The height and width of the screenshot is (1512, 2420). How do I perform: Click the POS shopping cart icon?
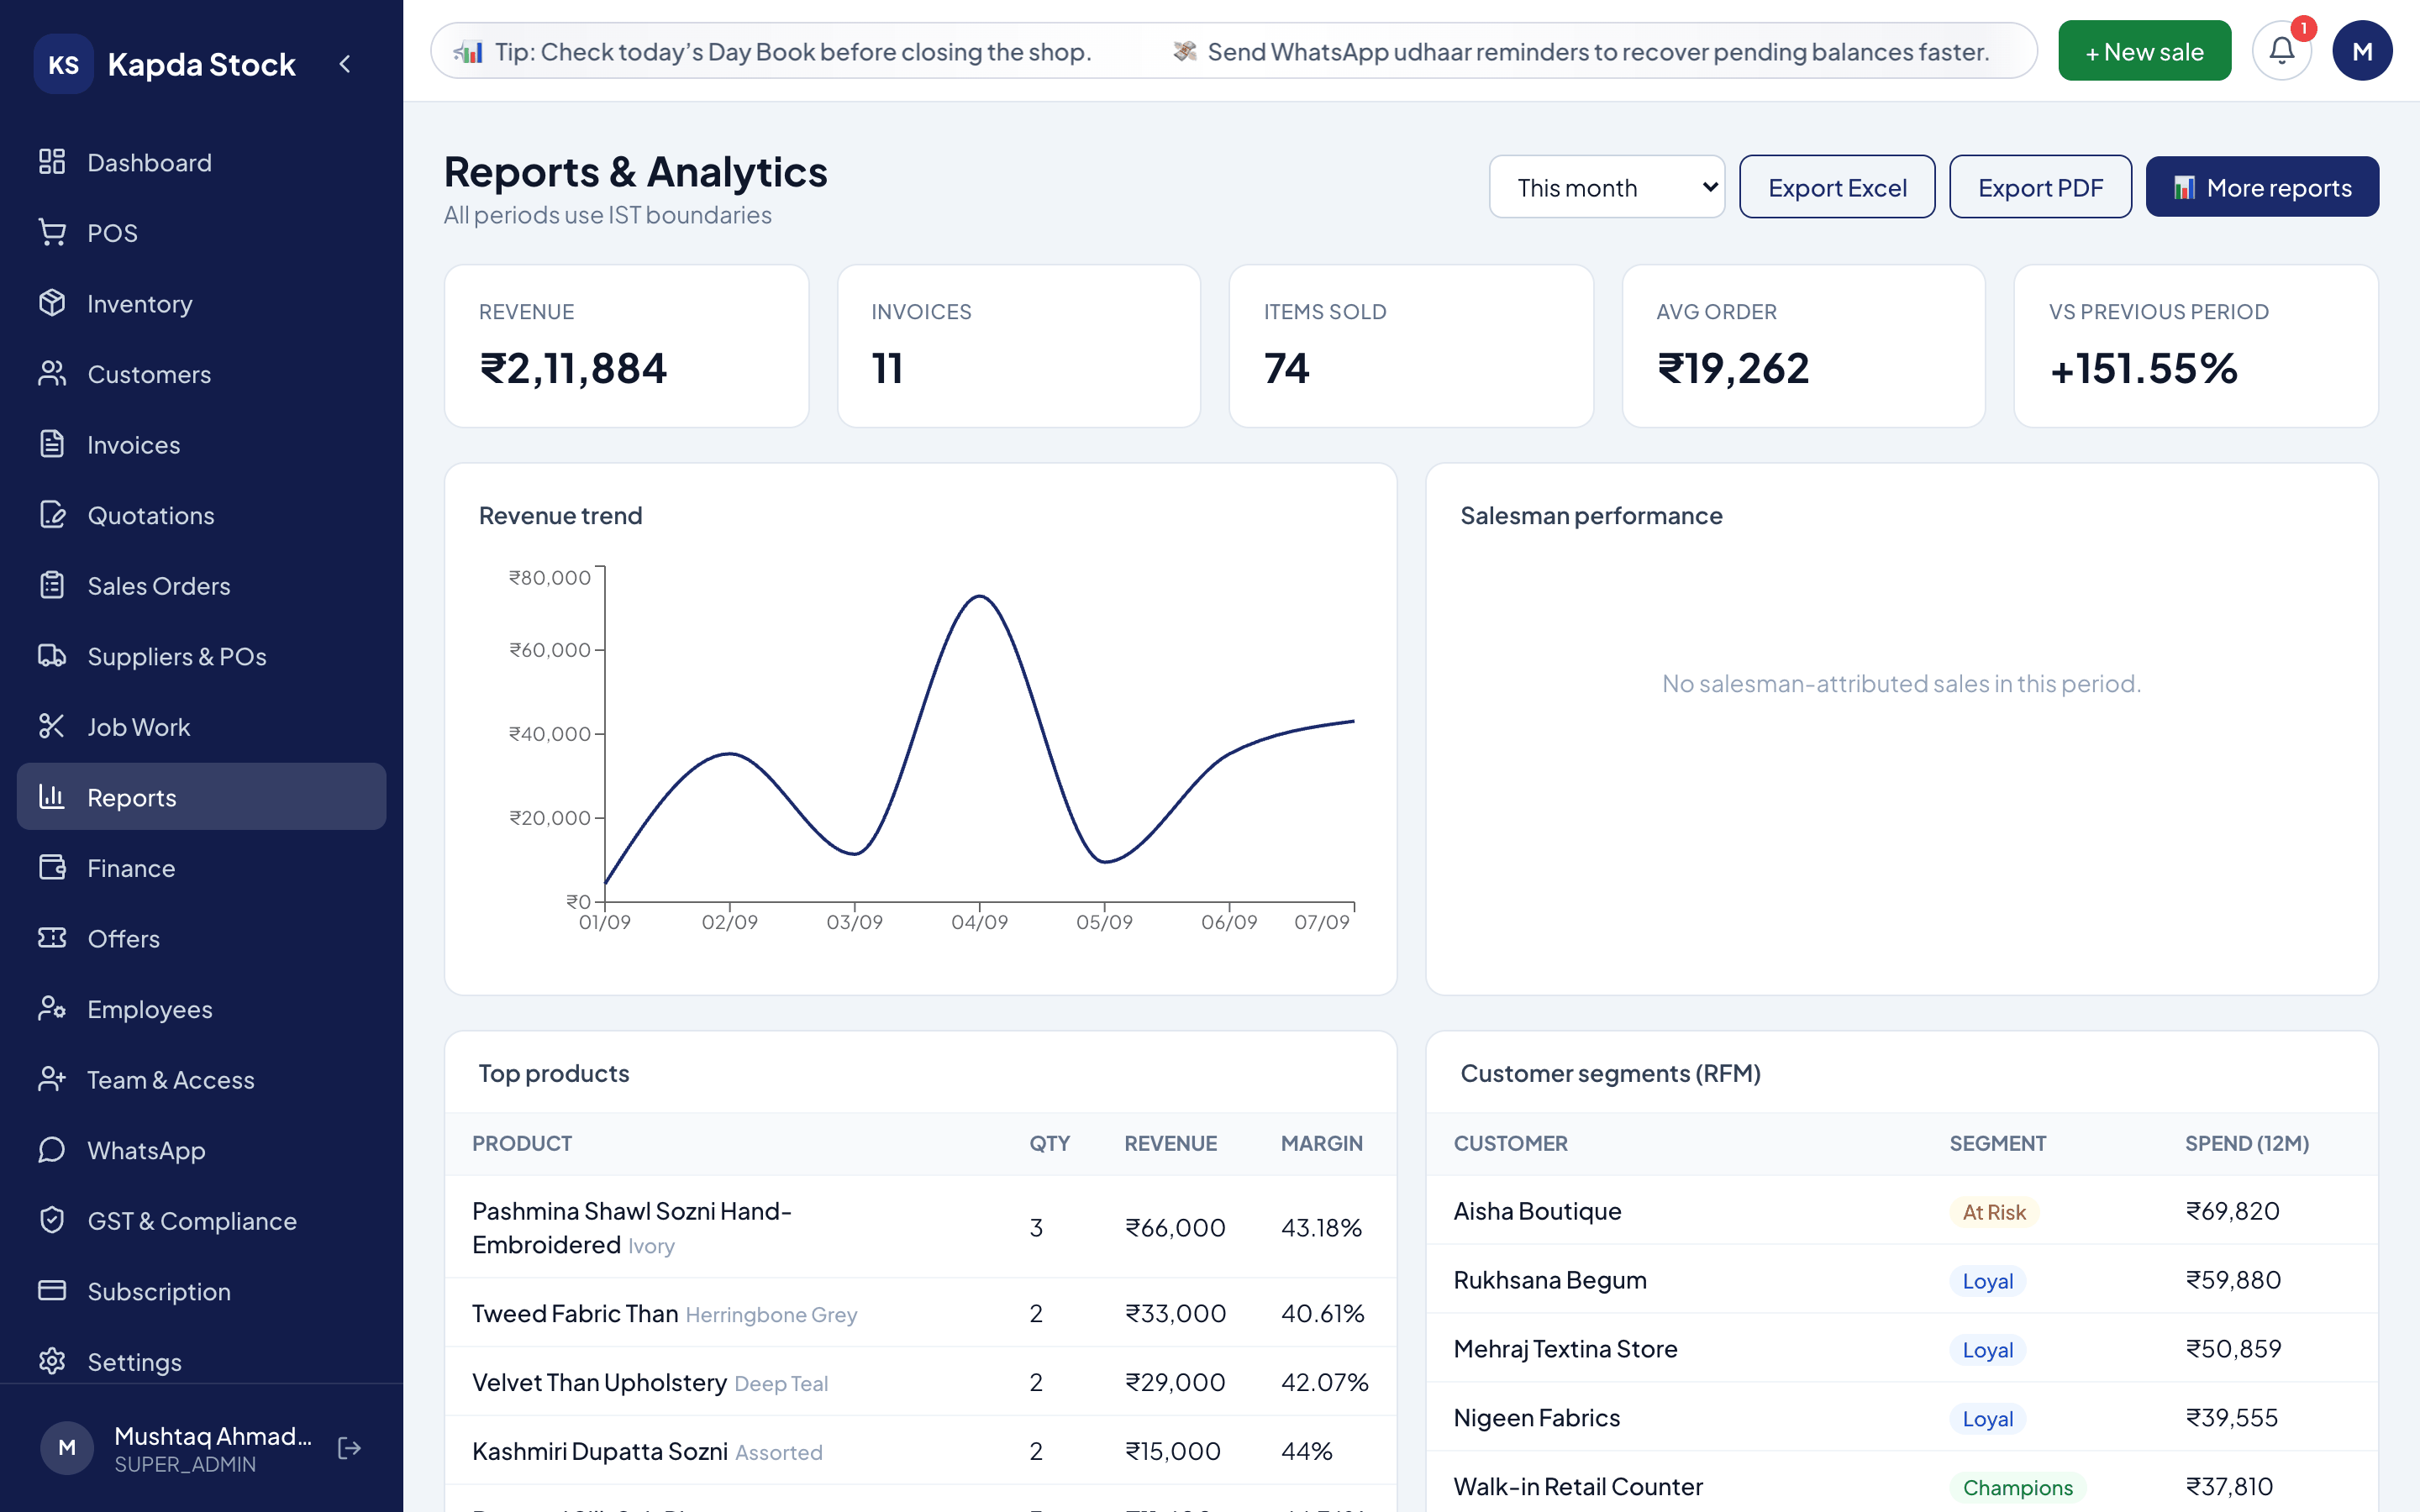tap(52, 232)
